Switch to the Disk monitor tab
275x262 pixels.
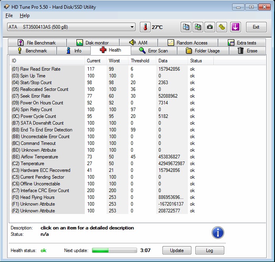(93, 43)
